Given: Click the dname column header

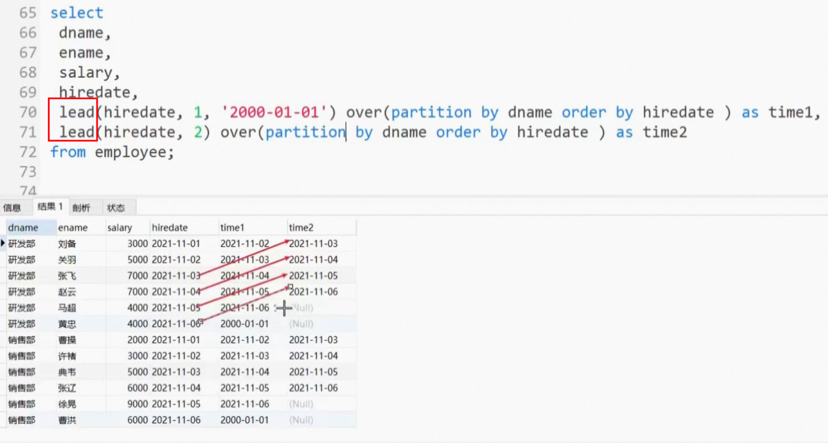Looking at the screenshot, I should point(31,227).
